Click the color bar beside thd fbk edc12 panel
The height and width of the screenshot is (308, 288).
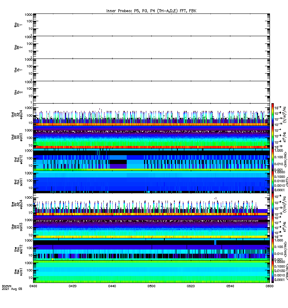pos(273,159)
